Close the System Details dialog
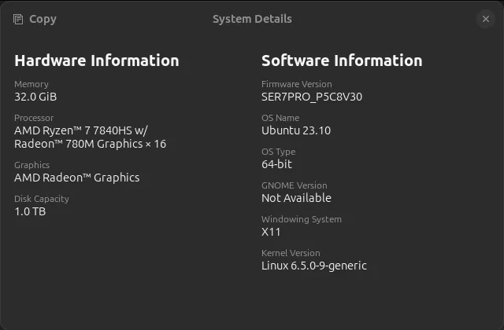Screen dimensions: 504x330 (485, 19)
